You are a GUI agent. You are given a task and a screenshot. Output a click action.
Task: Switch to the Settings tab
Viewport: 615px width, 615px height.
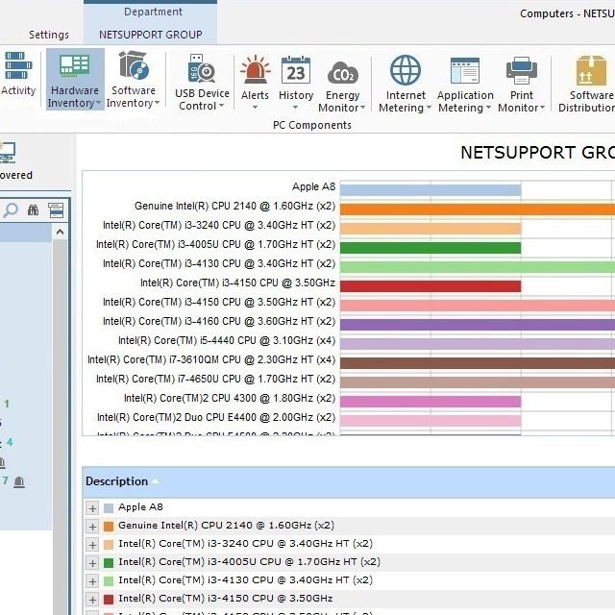pos(49,35)
